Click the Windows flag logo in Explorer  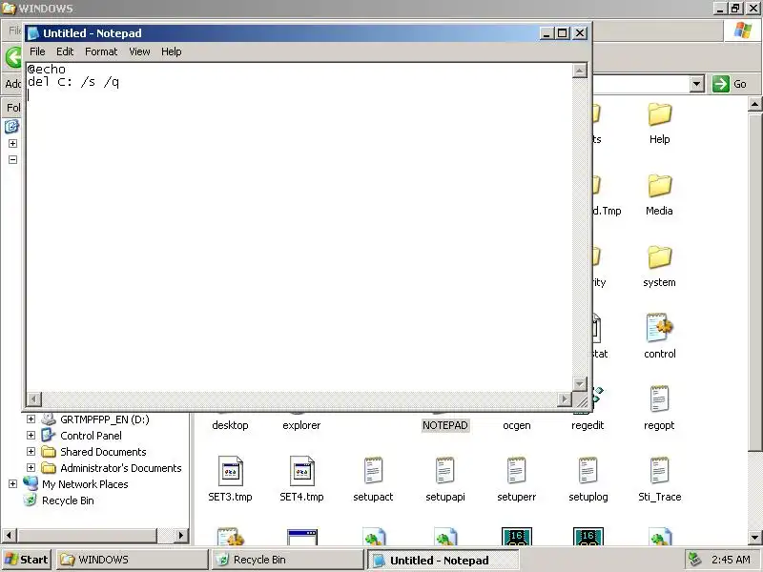[743, 31]
